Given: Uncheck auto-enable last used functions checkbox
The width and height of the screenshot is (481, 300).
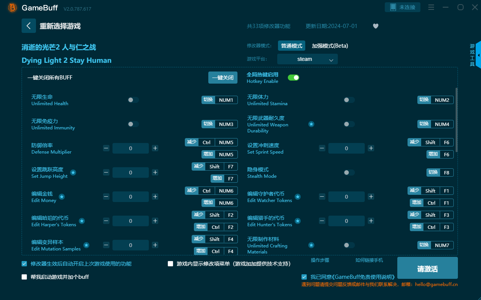Looking at the screenshot, I should pos(24,264).
